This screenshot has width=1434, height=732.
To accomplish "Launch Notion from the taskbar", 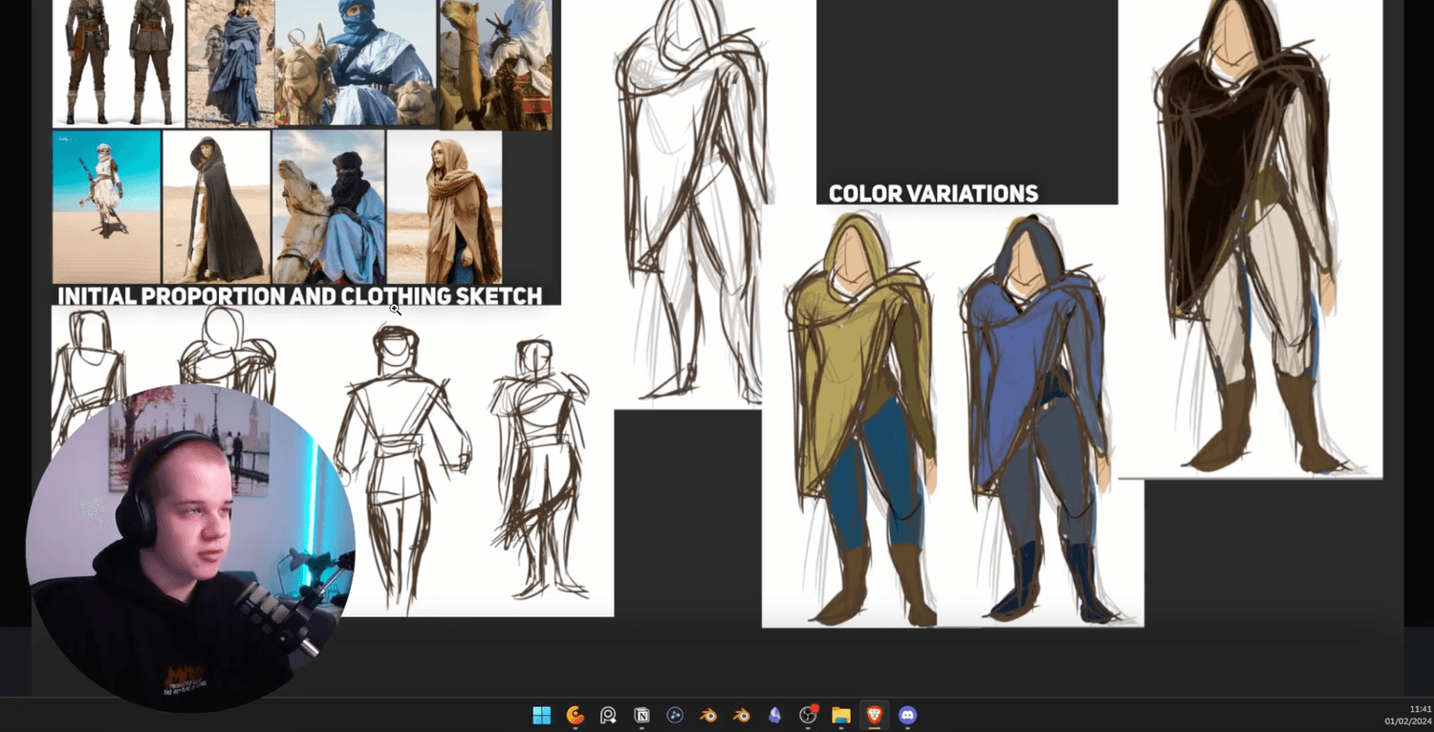I will 641,715.
